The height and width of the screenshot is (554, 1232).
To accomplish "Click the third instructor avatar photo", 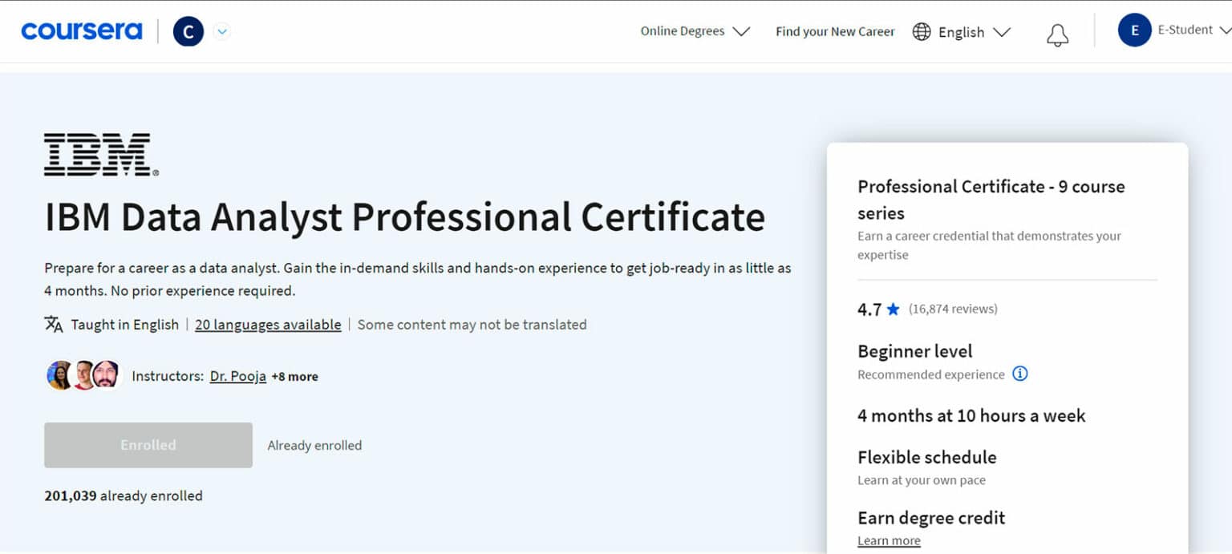I will click(x=107, y=374).
